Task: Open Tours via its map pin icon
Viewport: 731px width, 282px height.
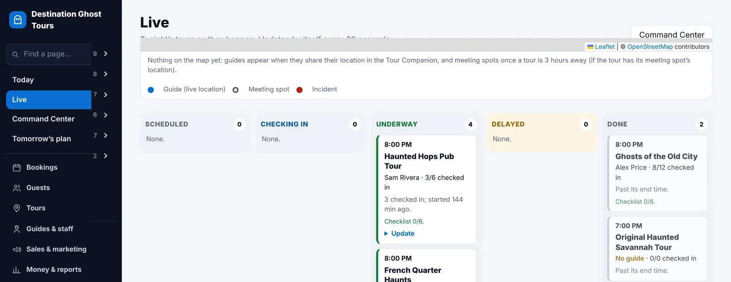Action: (x=17, y=208)
